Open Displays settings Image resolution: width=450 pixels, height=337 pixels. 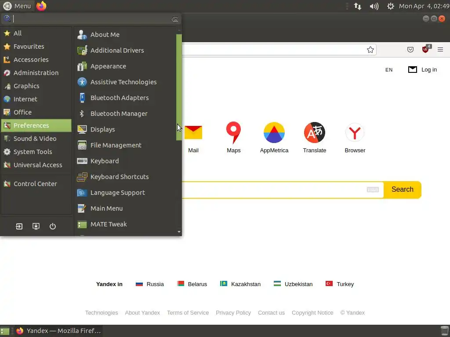[x=125, y=129]
